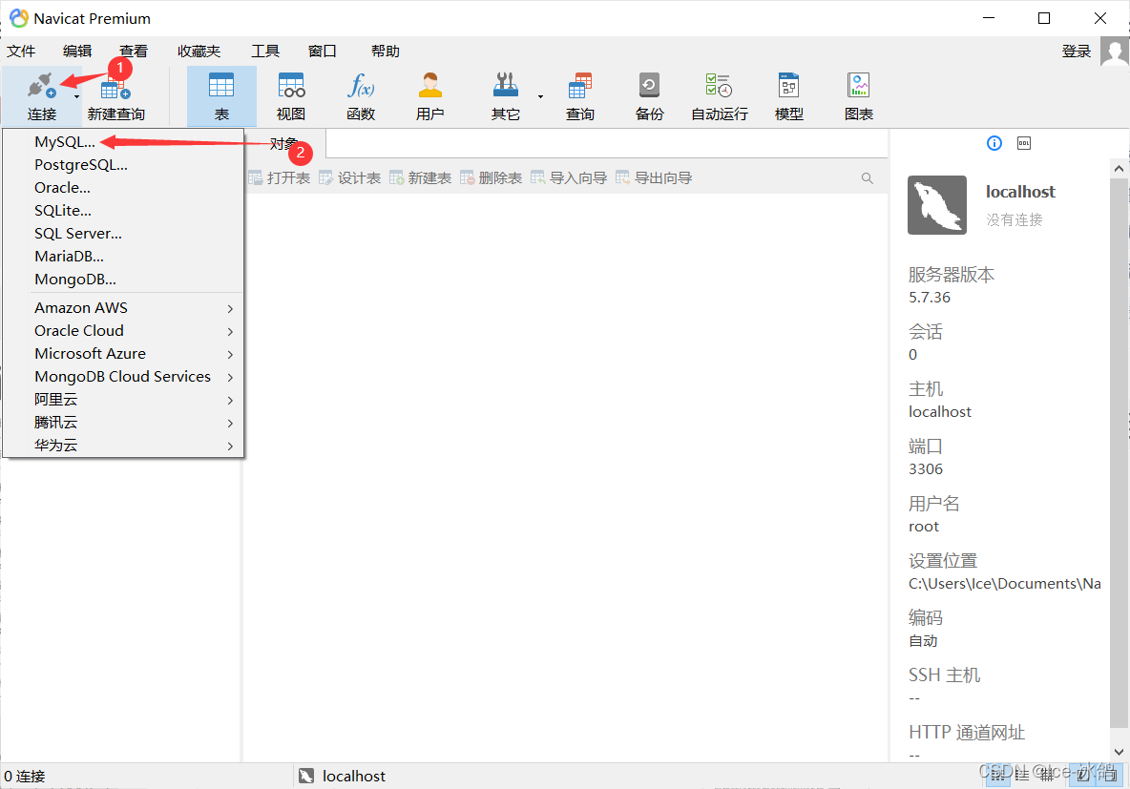The width and height of the screenshot is (1130, 789).
Task: Click the 新建查询 (New Query) toolbar icon
Action: [115, 87]
